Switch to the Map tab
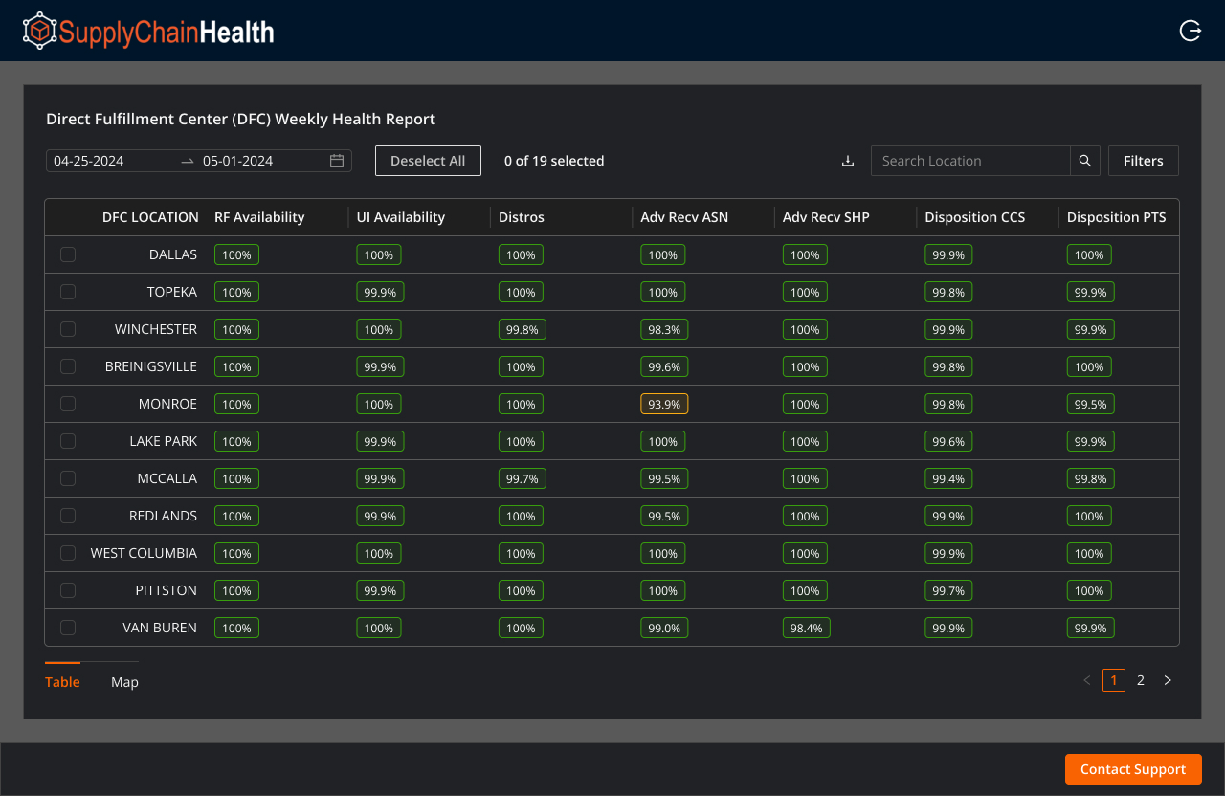Screen dimensions: 1225x796 (124, 682)
